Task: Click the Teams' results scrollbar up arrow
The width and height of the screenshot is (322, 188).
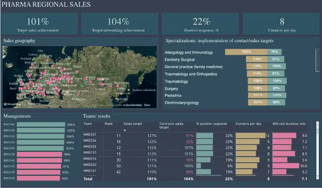Action: [x=318, y=125]
